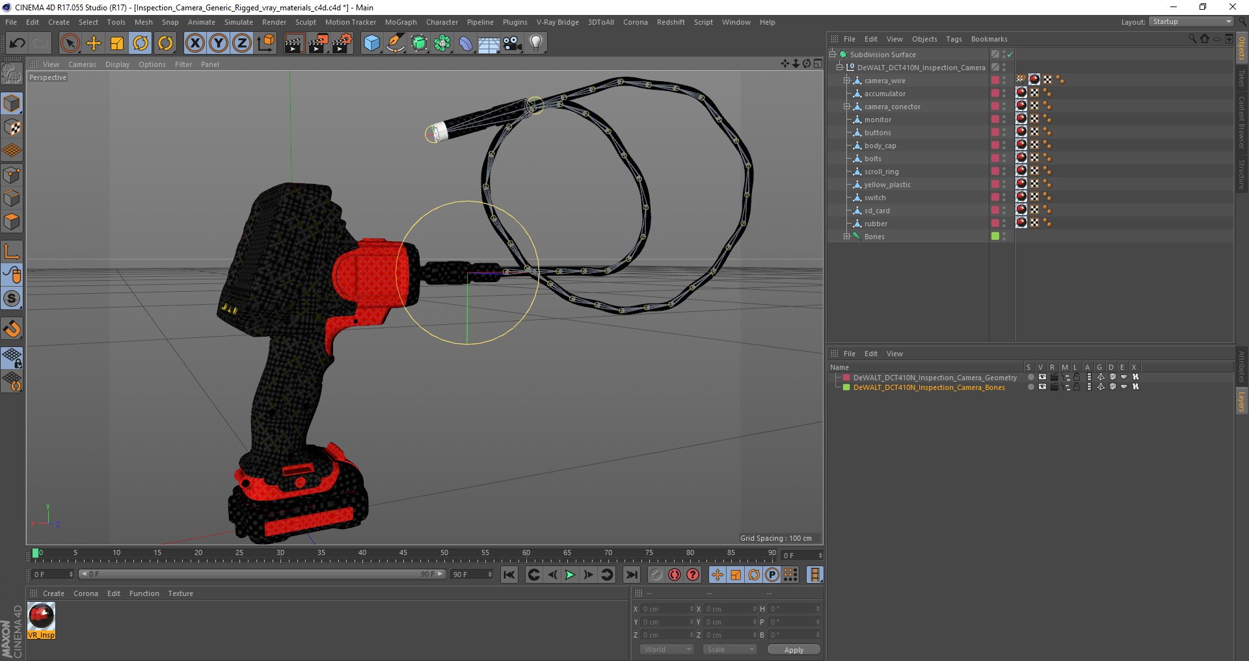Expand the camera_wire object in the tree
The height and width of the screenshot is (661, 1249).
point(847,81)
